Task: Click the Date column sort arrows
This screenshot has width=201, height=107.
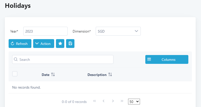Action: 53,75
